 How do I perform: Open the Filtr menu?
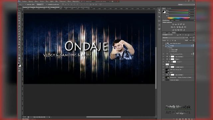pyautogui.click(x=56, y=1)
